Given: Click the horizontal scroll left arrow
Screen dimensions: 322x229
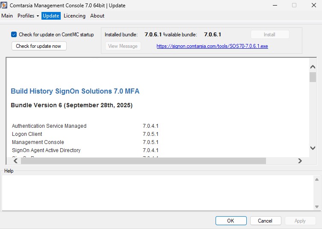Looking at the screenshot, I should pos(15,161).
